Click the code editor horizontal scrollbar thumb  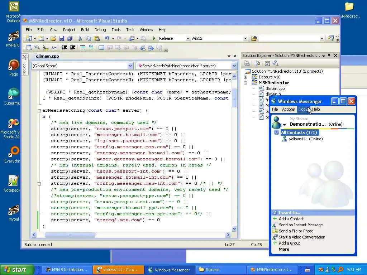[x=70, y=235]
